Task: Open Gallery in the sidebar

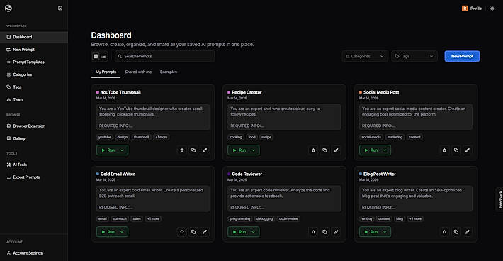Action: [34, 138]
